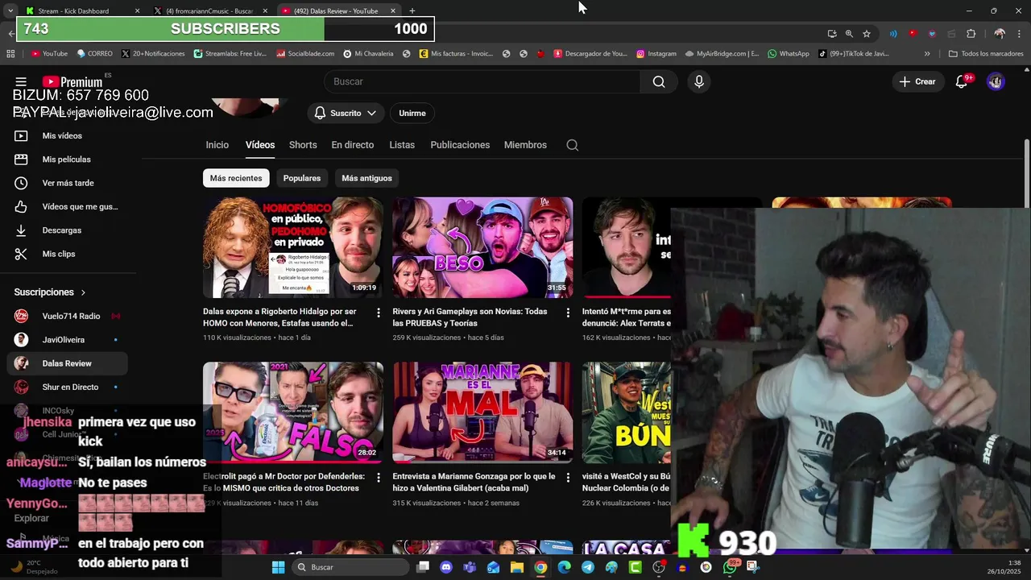
Task: Play the Rivers y Ari BESO thumbnail
Action: (x=482, y=247)
